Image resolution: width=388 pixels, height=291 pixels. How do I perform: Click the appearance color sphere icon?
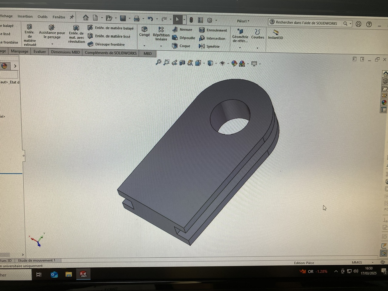pyautogui.click(x=4, y=66)
